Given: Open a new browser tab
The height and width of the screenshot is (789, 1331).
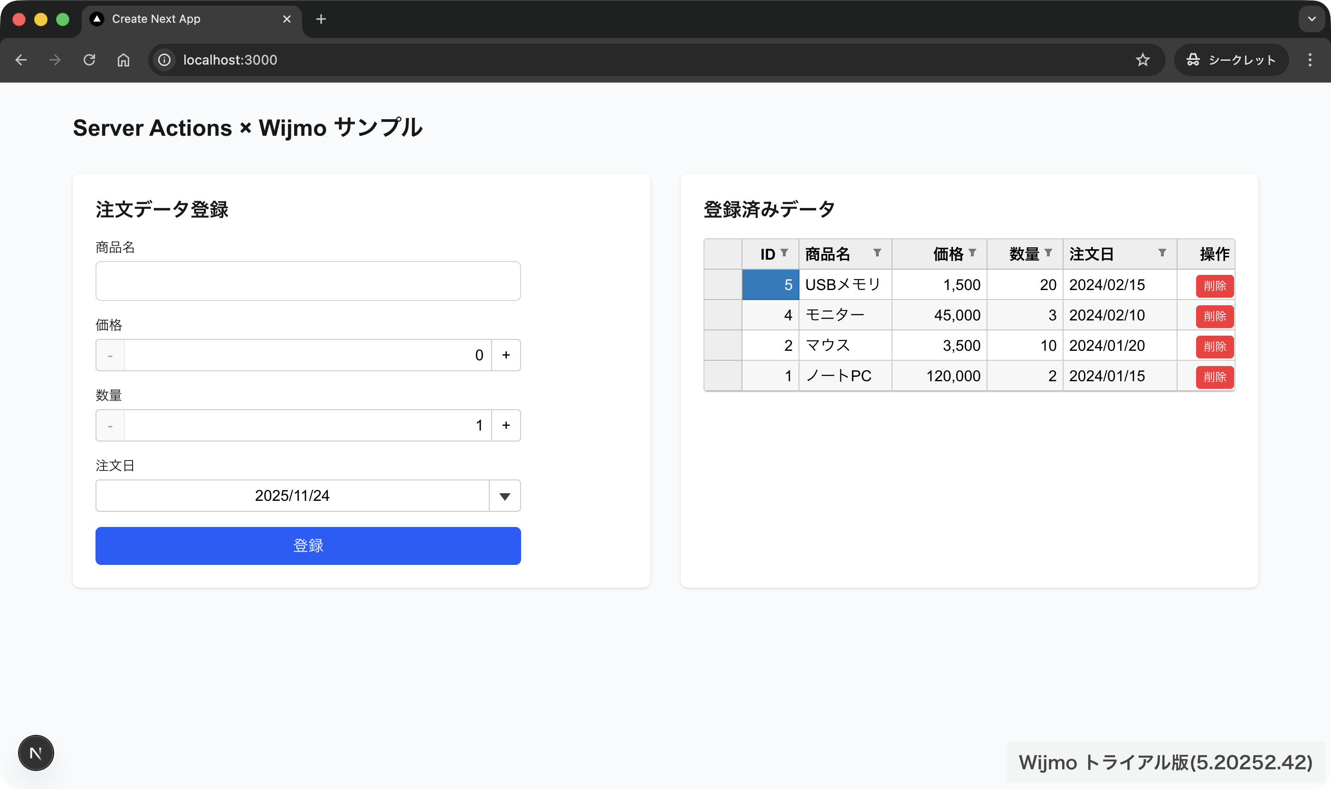Looking at the screenshot, I should [x=321, y=19].
